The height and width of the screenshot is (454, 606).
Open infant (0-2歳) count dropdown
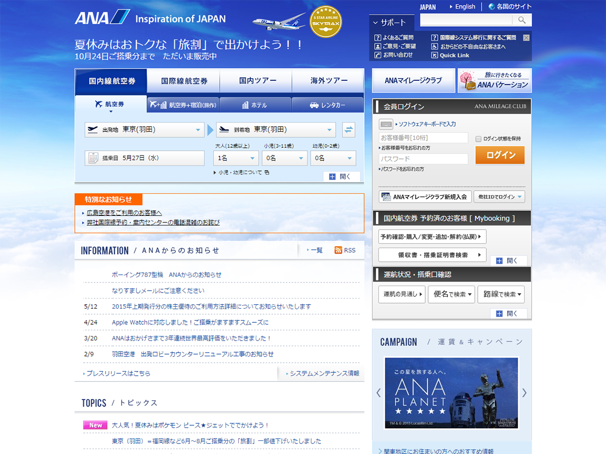click(x=333, y=158)
